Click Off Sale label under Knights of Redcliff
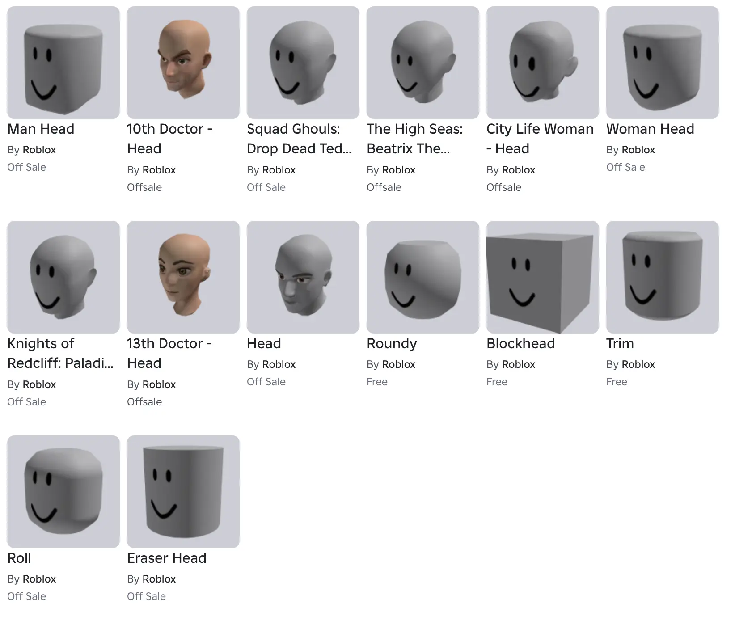This screenshot has height=625, width=735. coord(26,402)
